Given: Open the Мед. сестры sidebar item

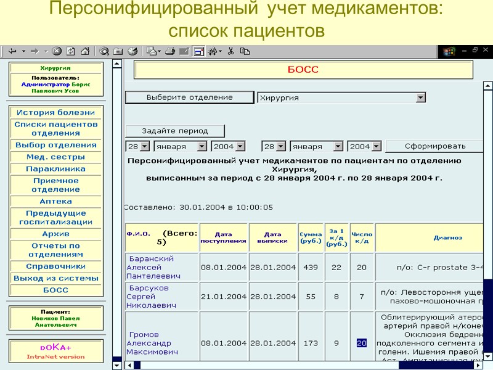Looking at the screenshot, I should click(x=55, y=157).
